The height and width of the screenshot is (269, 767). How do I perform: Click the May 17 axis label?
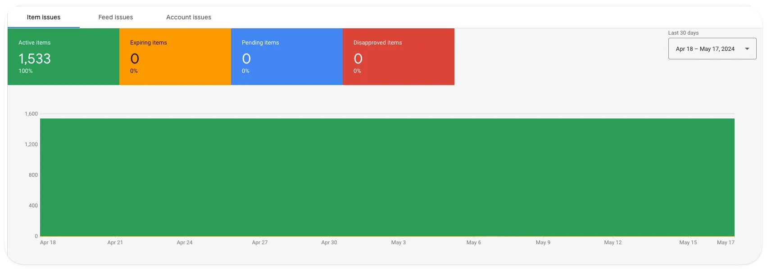(x=726, y=242)
